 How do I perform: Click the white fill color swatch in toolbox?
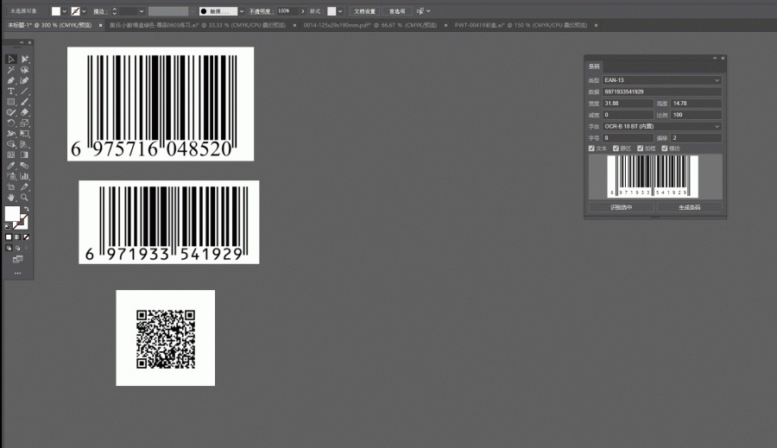(12, 214)
